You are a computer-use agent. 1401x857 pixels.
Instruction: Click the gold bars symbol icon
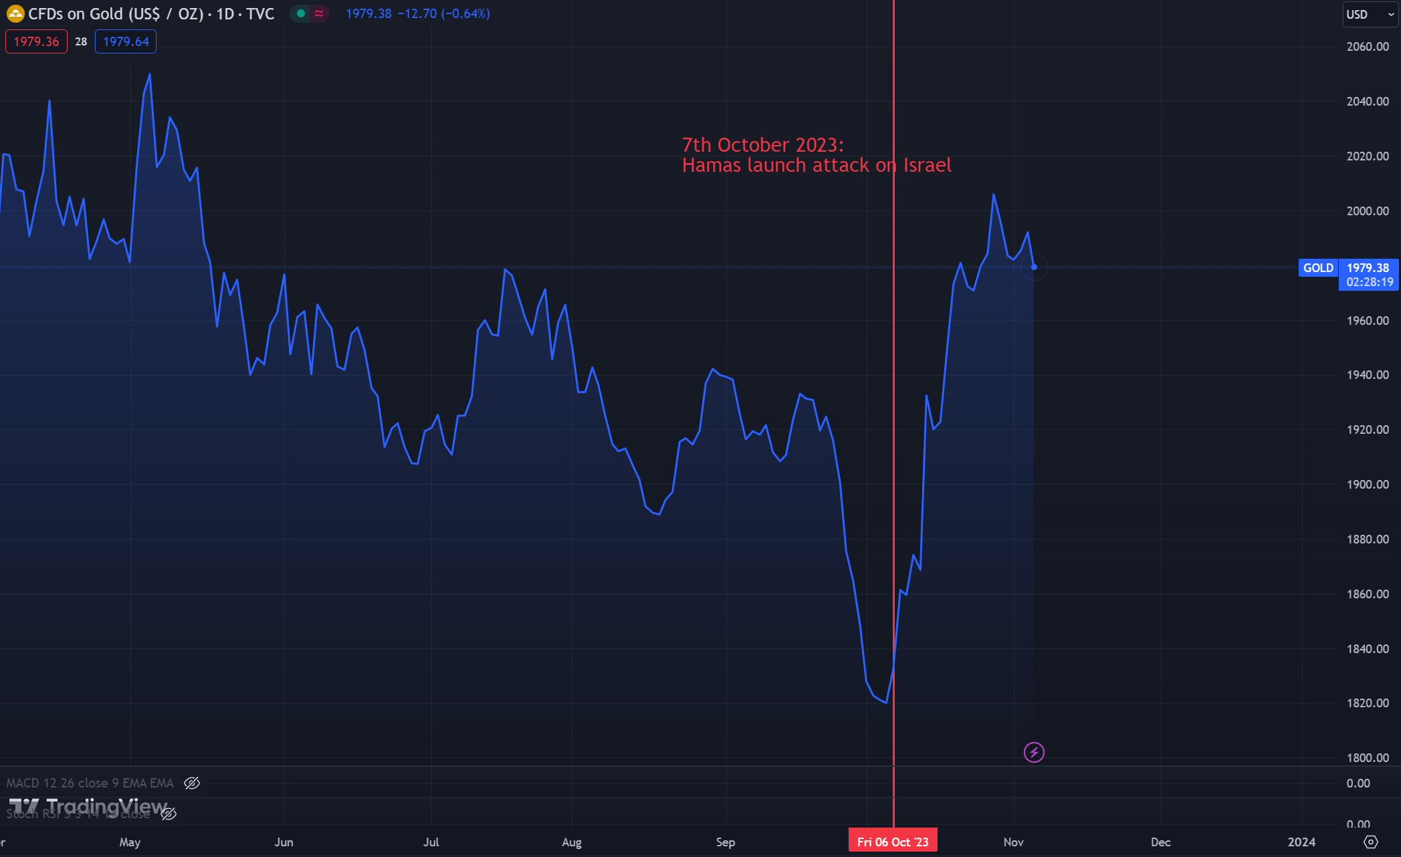(15, 13)
